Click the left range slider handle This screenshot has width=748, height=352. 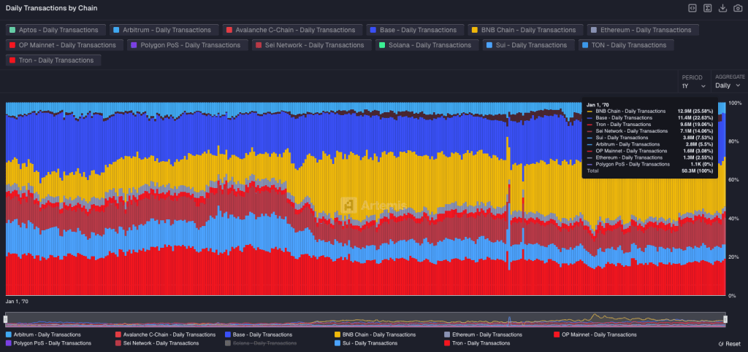(x=6, y=319)
